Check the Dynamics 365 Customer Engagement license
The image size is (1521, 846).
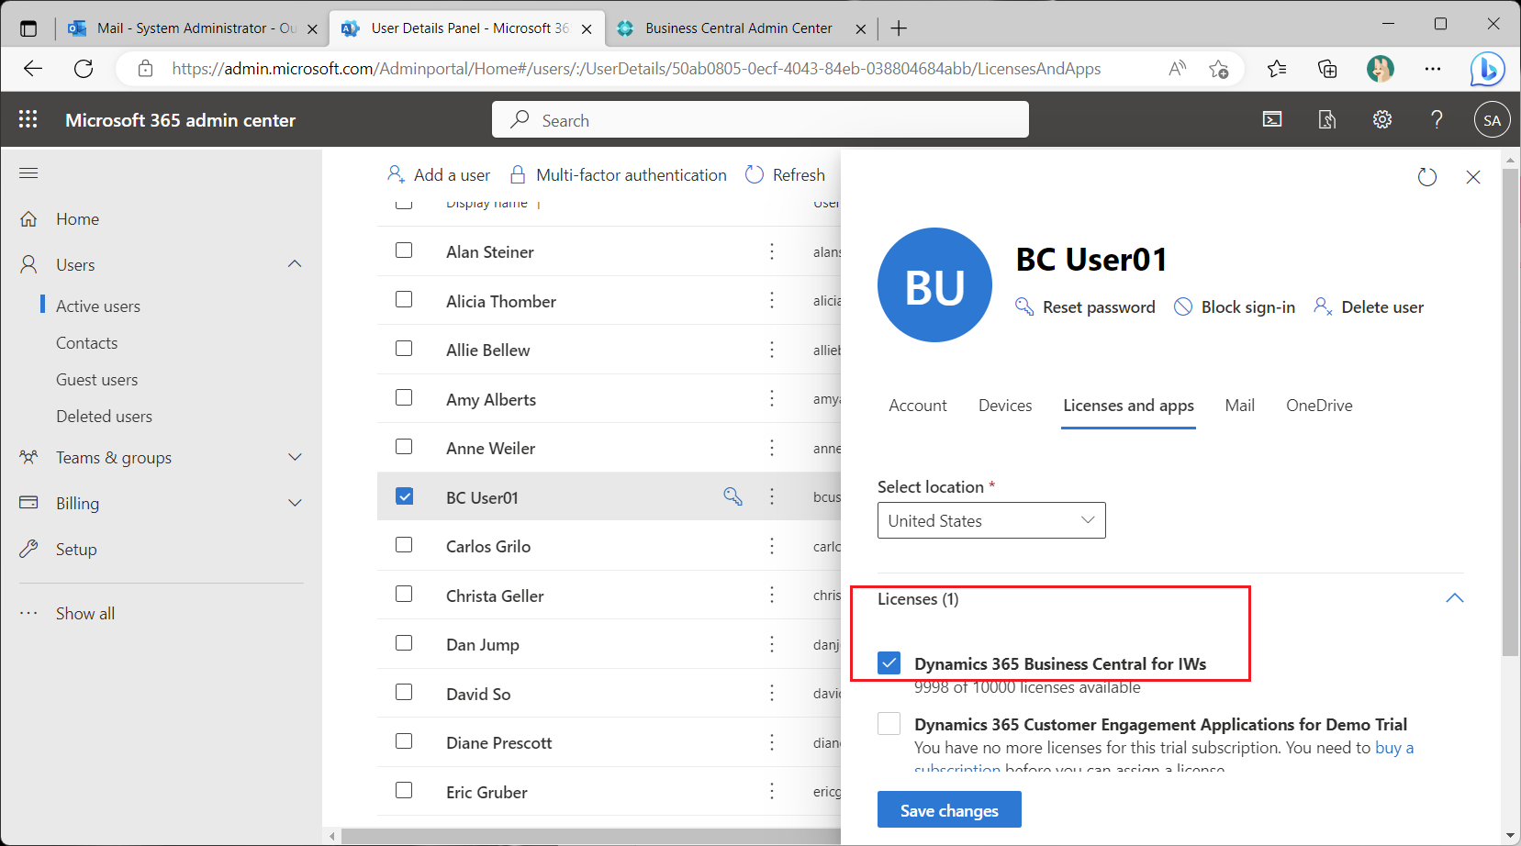click(889, 723)
